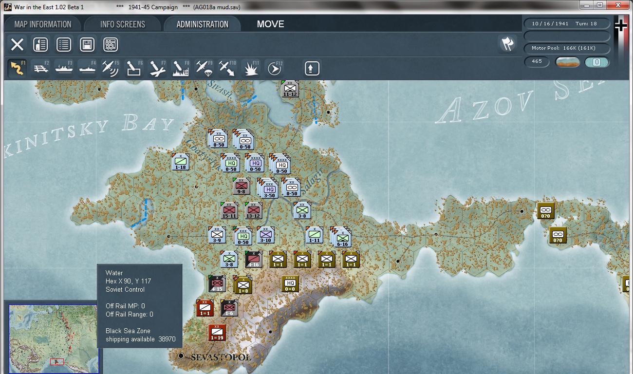Select the 6-16 stacked unit counter
Screen dimensions: 633x374
(x=342, y=238)
